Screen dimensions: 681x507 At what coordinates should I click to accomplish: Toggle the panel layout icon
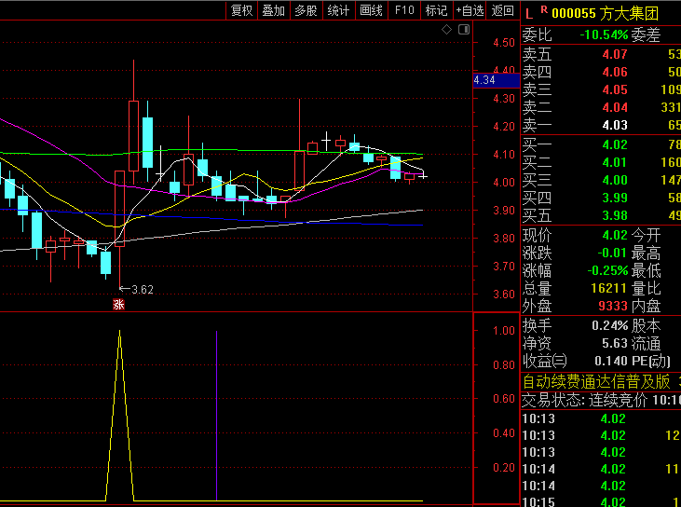[x=464, y=30]
